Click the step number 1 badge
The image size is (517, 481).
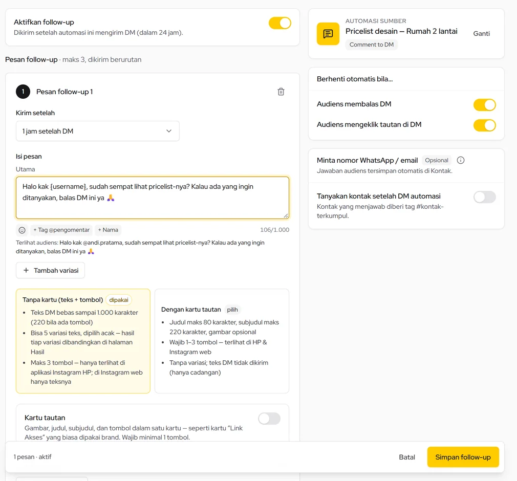(x=23, y=92)
